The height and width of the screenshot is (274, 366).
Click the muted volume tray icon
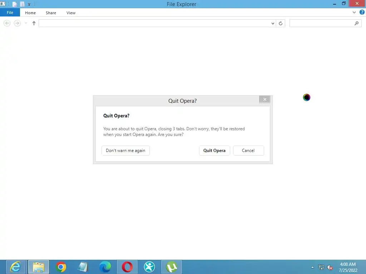330,268
